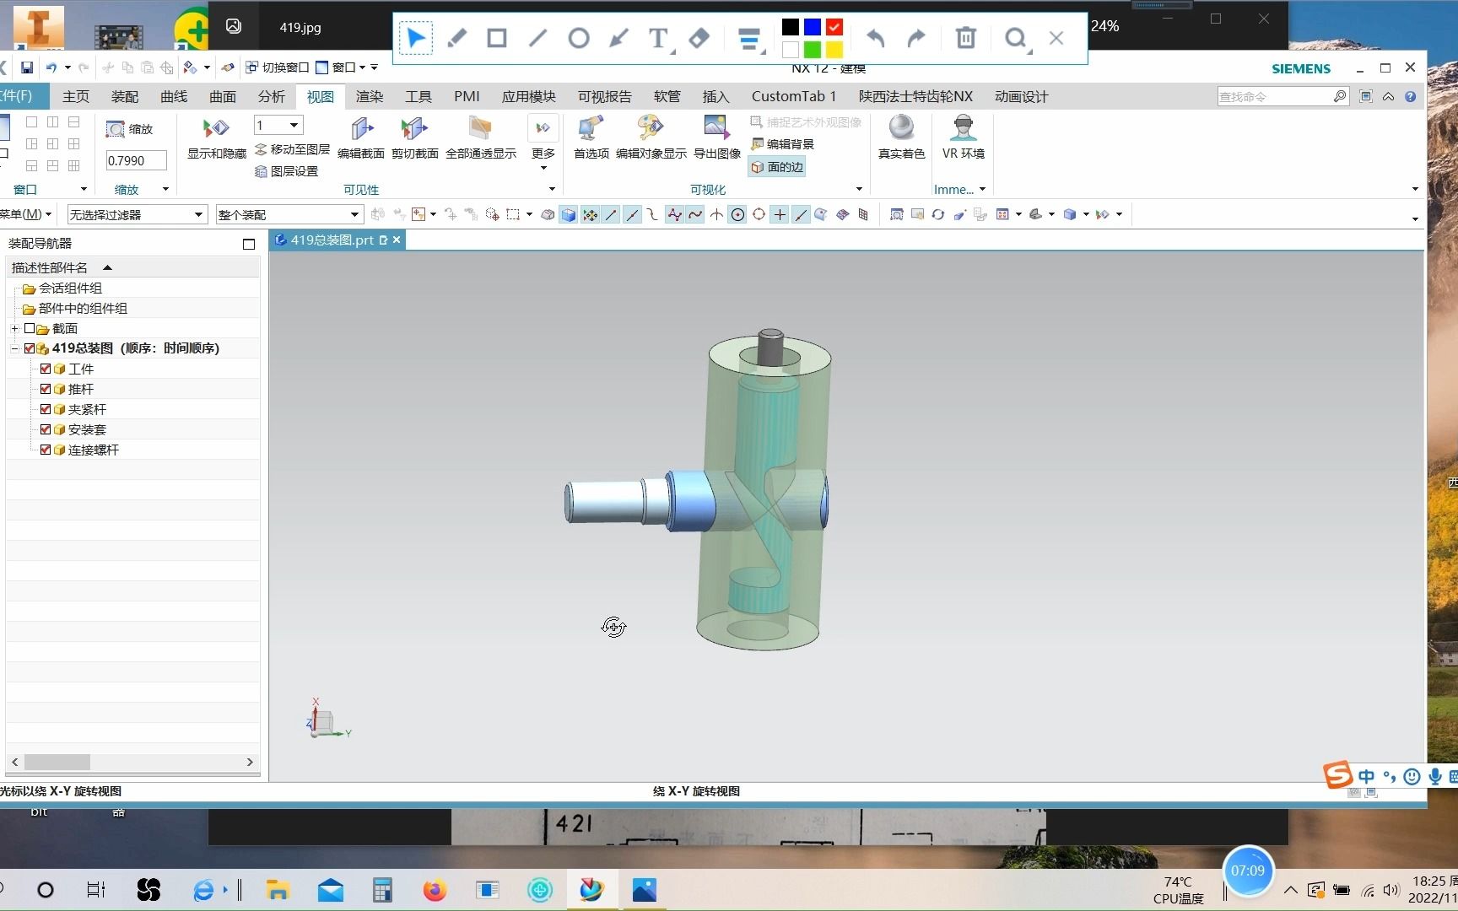Pick the yellow color swatch

point(834,49)
